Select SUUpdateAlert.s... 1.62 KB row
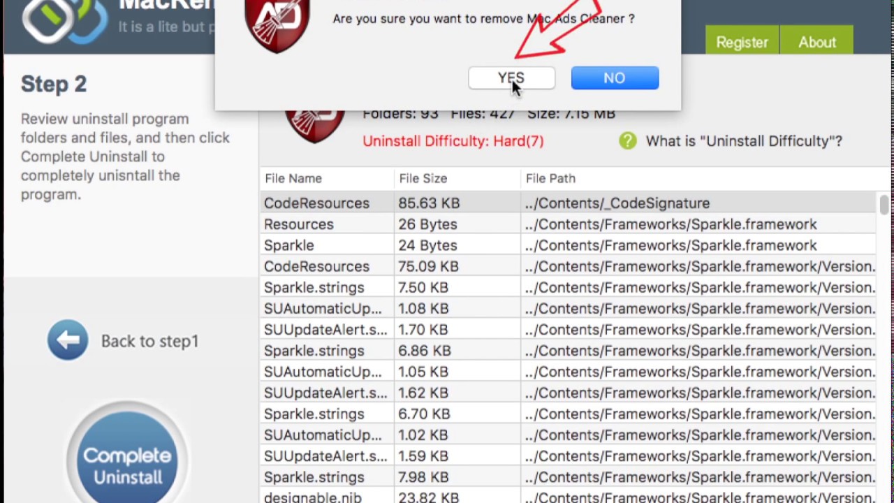This screenshot has height=503, width=894. (x=569, y=393)
